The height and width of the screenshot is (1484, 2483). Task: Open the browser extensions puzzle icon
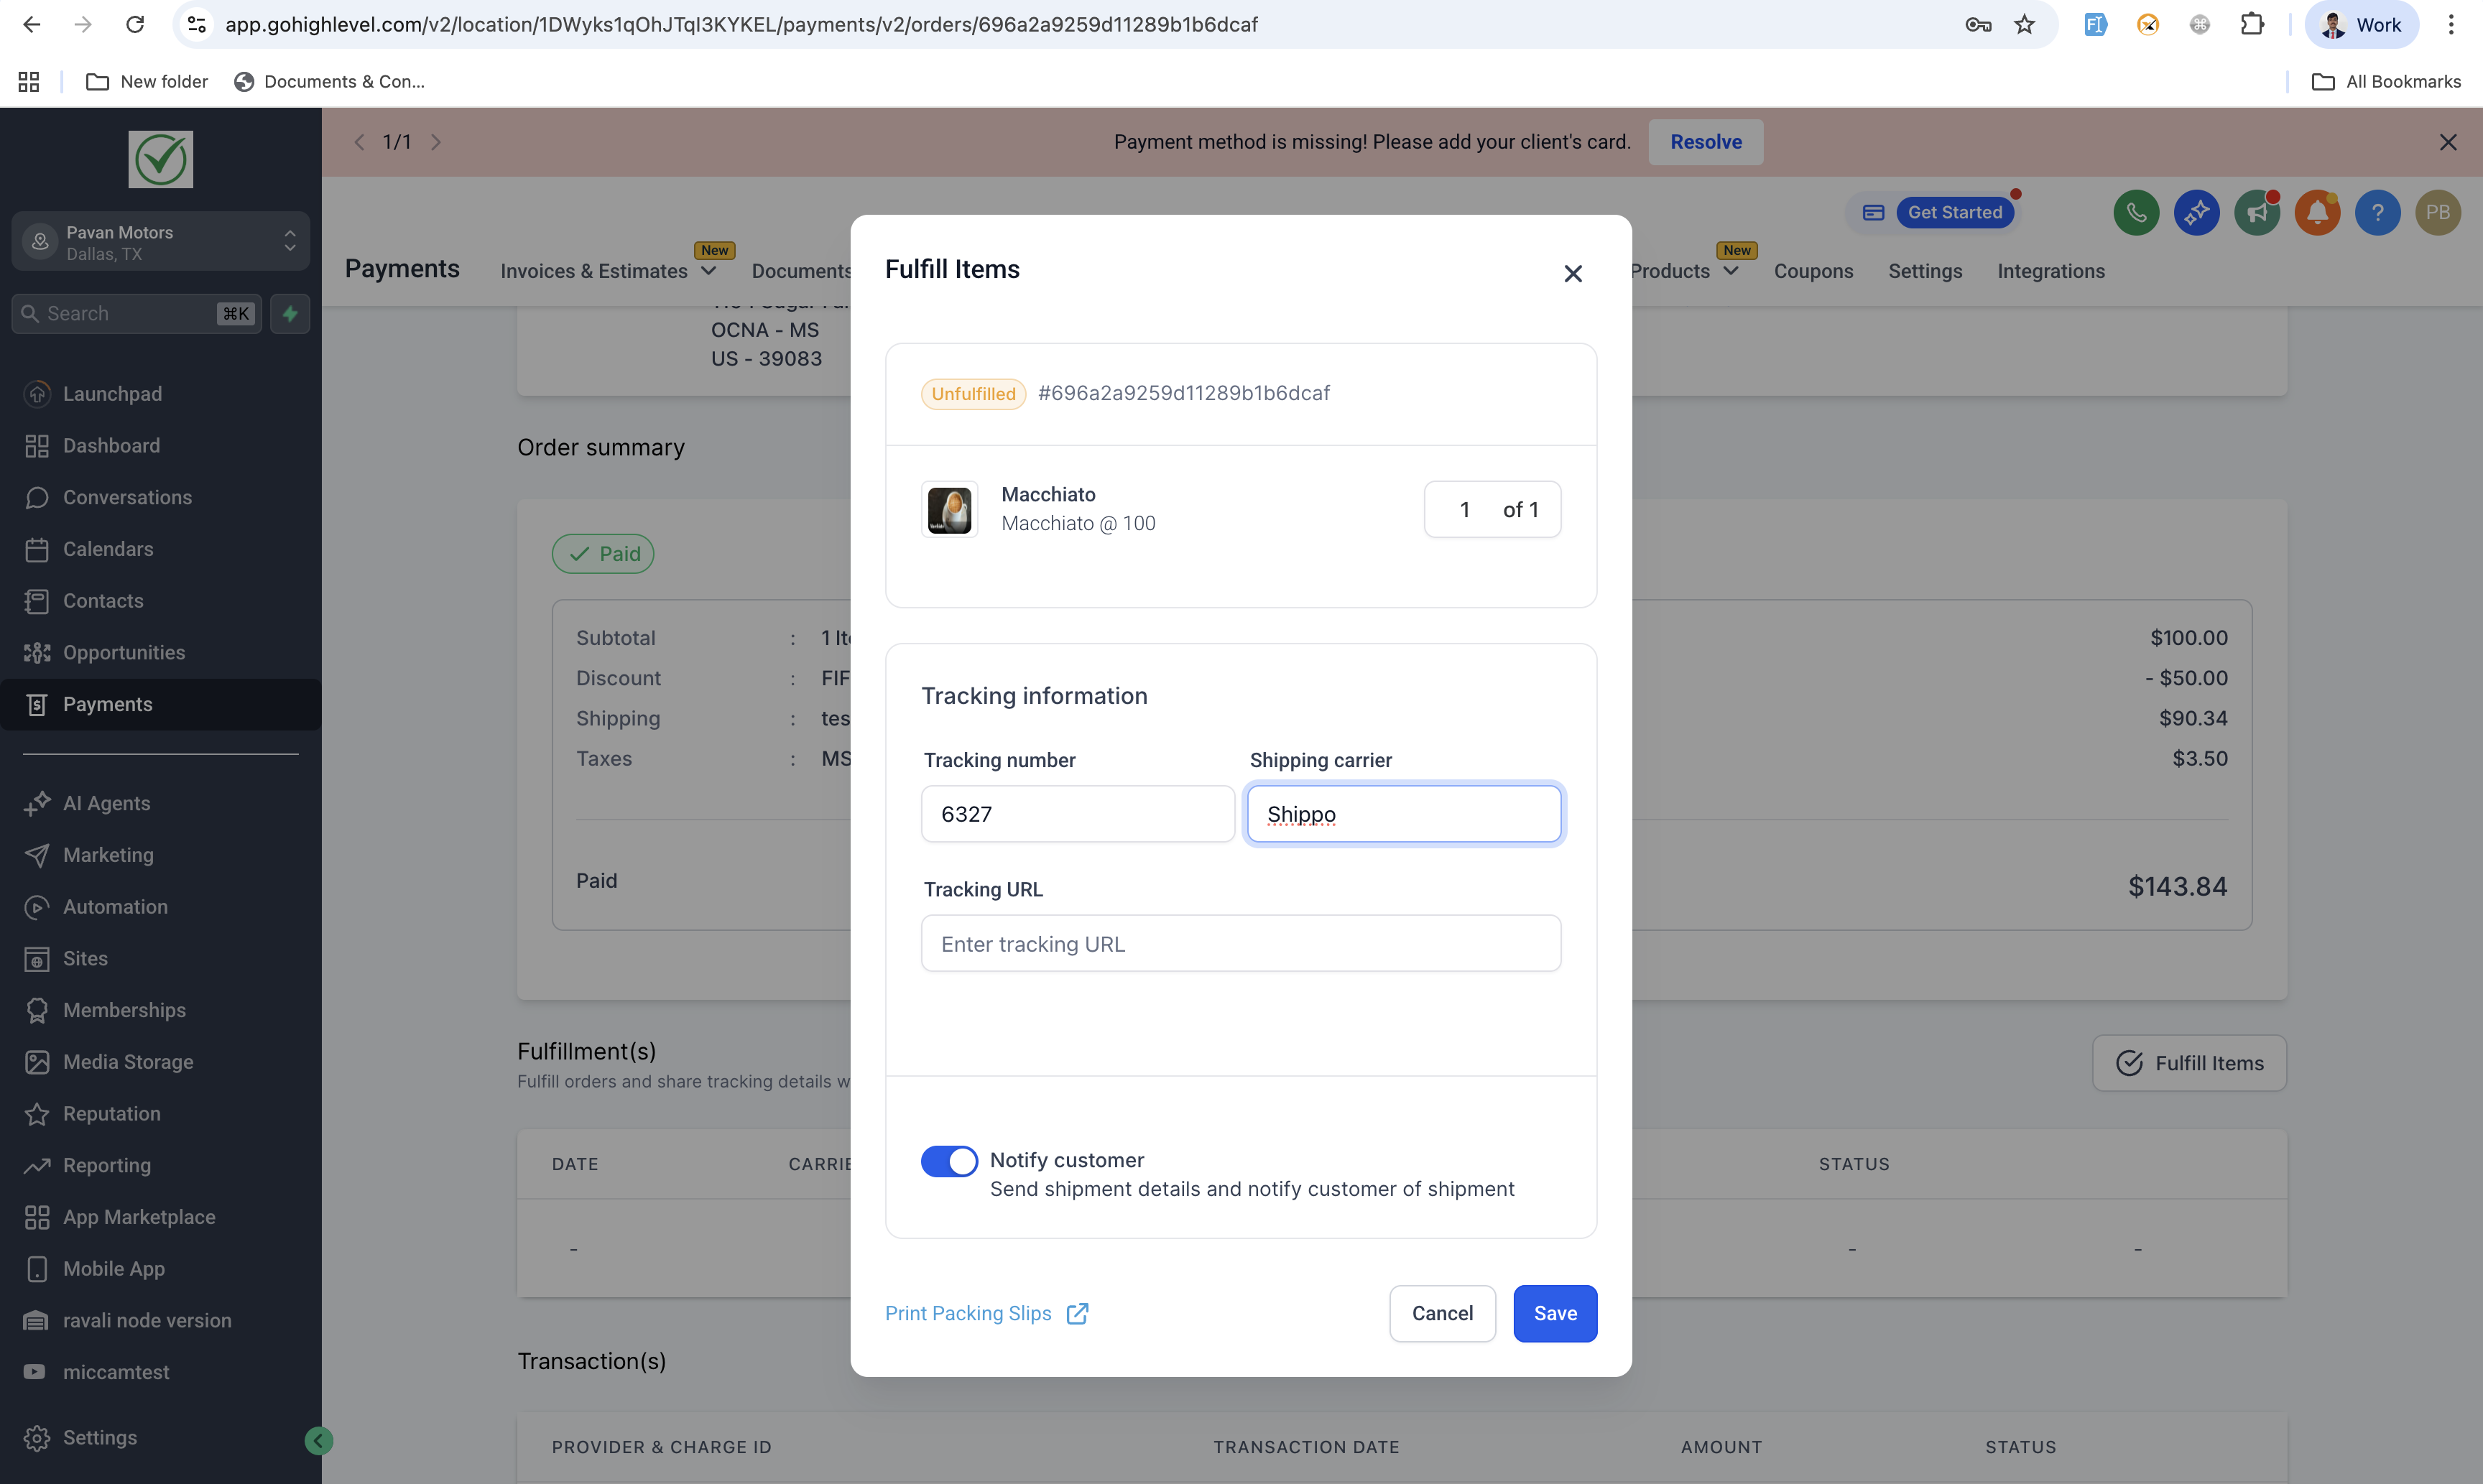tap(2252, 25)
